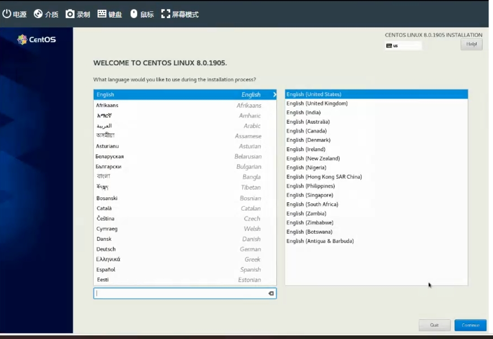The height and width of the screenshot is (339, 493).
Task: Select Català language row
Action: pyautogui.click(x=185, y=209)
